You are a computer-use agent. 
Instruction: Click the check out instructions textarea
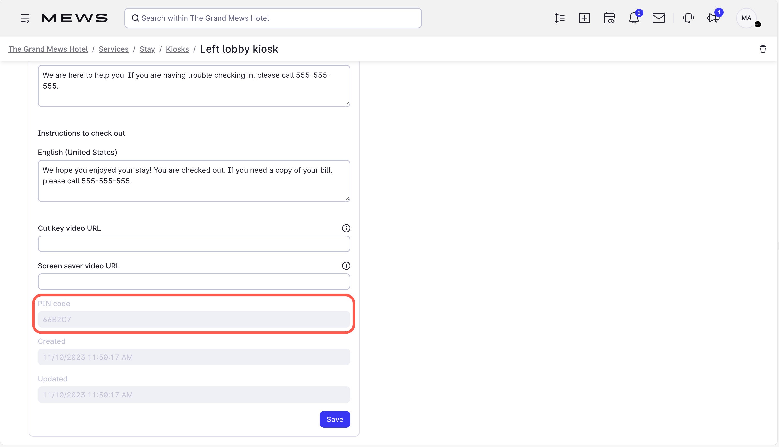[194, 181]
